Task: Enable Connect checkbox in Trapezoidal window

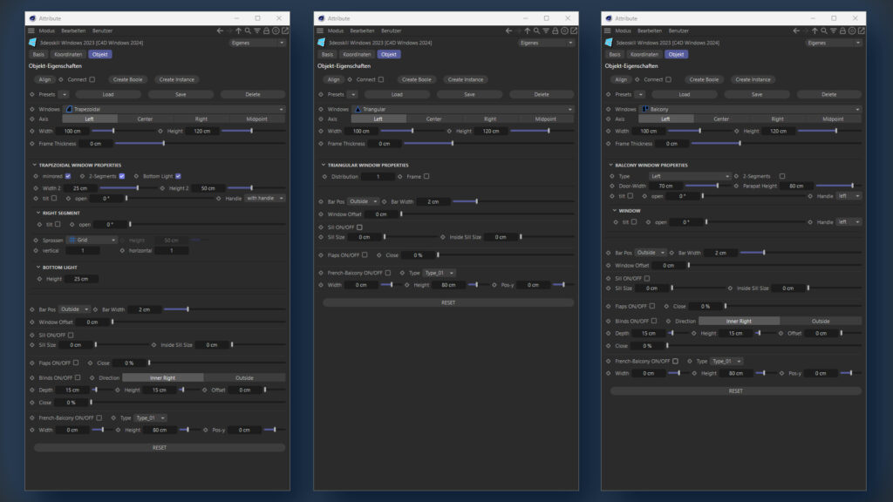Action: pyautogui.click(x=92, y=79)
